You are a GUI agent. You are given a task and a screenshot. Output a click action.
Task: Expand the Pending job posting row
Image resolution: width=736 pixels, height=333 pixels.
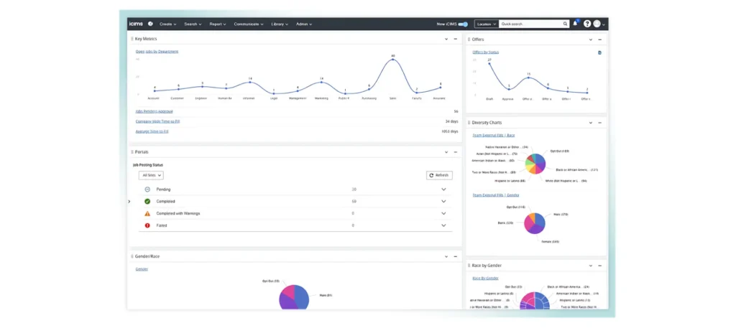[443, 189]
